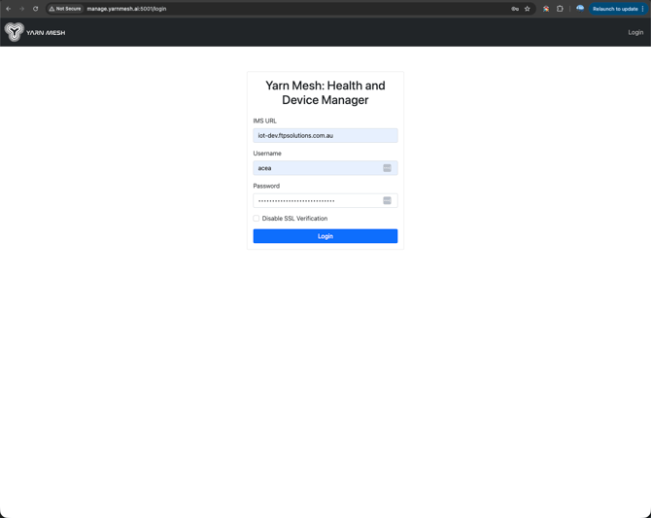
Task: Bookmark this page with the star icon
Action: tap(528, 9)
